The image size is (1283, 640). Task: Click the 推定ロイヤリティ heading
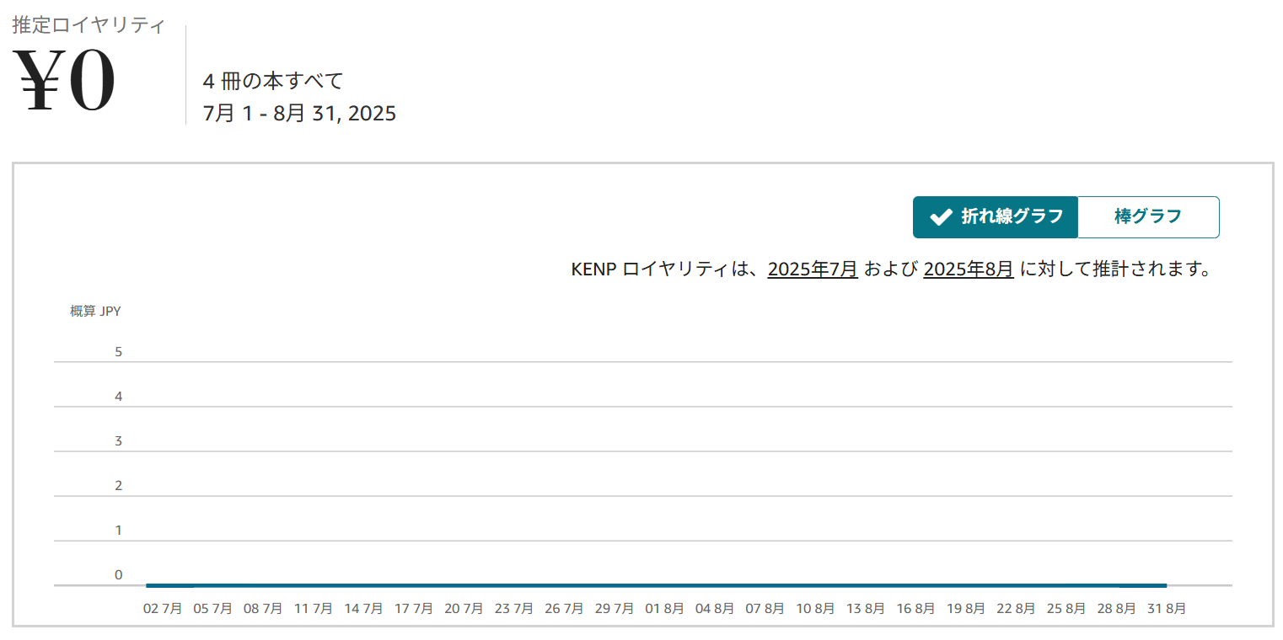tap(89, 25)
